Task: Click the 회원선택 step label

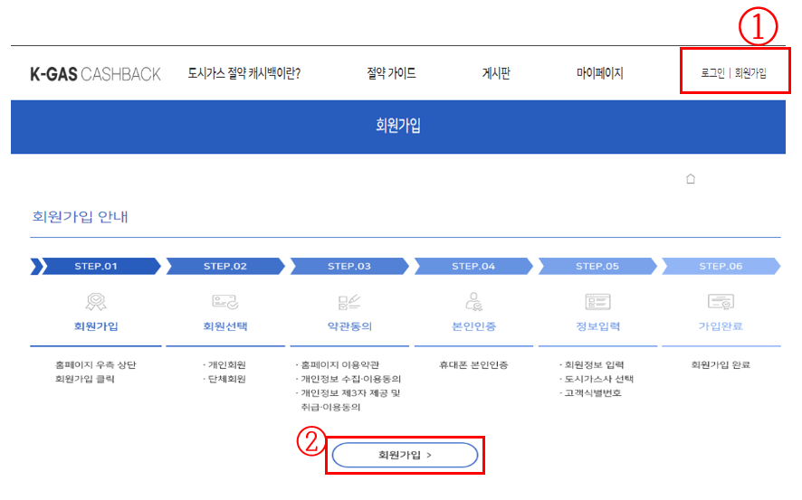Action: click(x=225, y=326)
